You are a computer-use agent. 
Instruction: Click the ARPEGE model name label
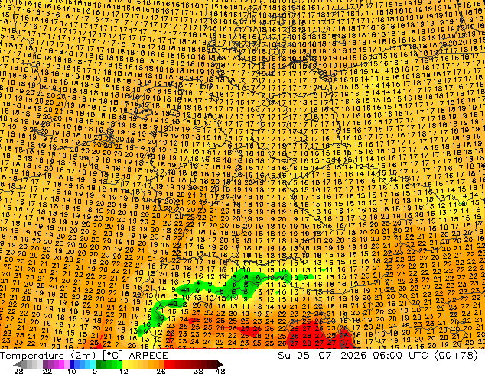pos(148,356)
